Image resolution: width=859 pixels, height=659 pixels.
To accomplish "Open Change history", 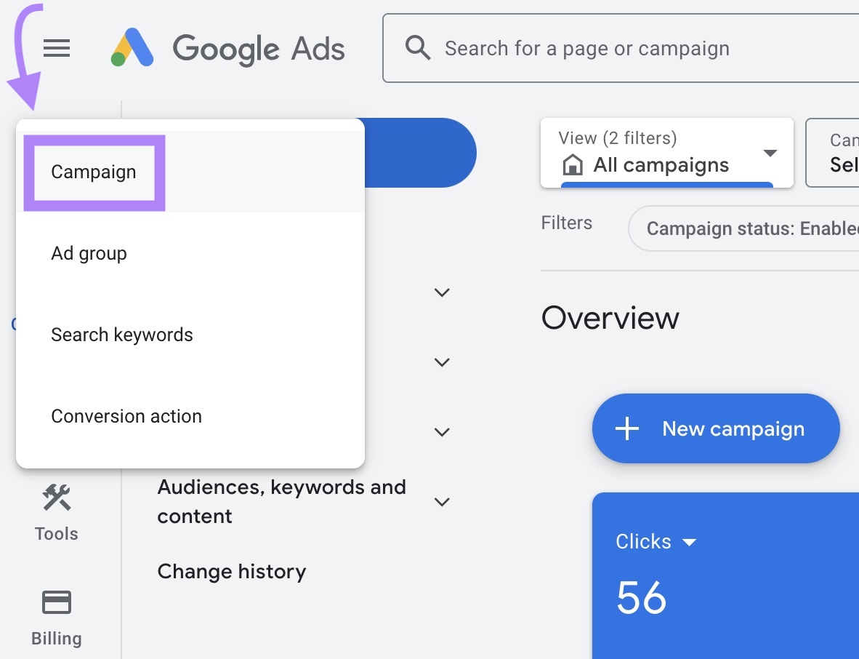I will [231, 571].
